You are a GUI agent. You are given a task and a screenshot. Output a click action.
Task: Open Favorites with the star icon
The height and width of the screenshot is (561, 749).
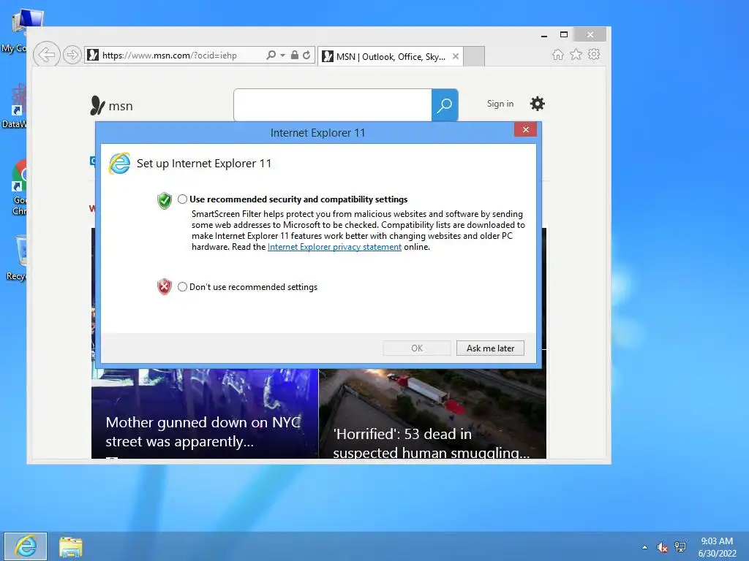(576, 54)
